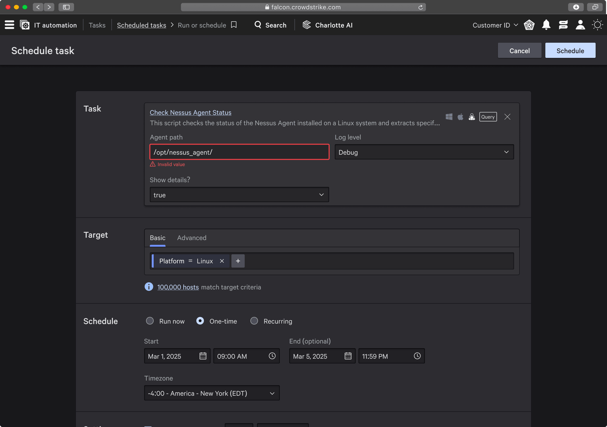607x427 pixels.
Task: Open the Tasks navigation item
Action: coord(97,25)
